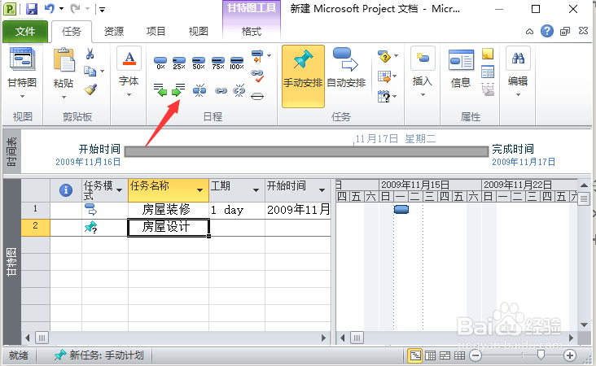Switch to Gantt Chart view in status bar
Viewport: 596px width, 366px height.
tap(415, 355)
